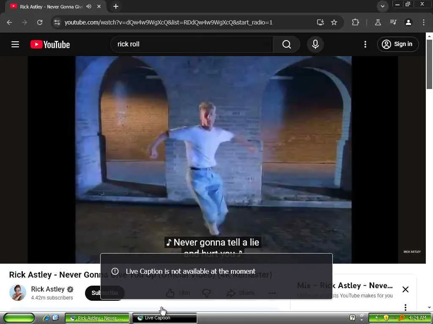Click the YouTube logo
The width and height of the screenshot is (433, 324).
pos(50,44)
